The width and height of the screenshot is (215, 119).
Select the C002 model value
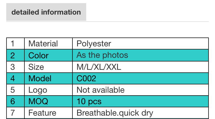[86, 78]
